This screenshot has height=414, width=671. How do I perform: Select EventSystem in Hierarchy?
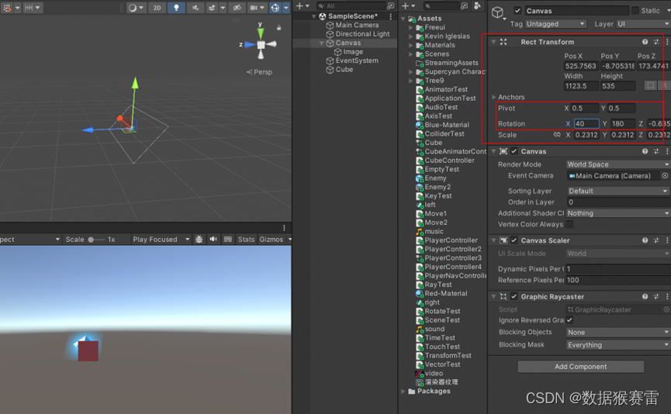[357, 60]
